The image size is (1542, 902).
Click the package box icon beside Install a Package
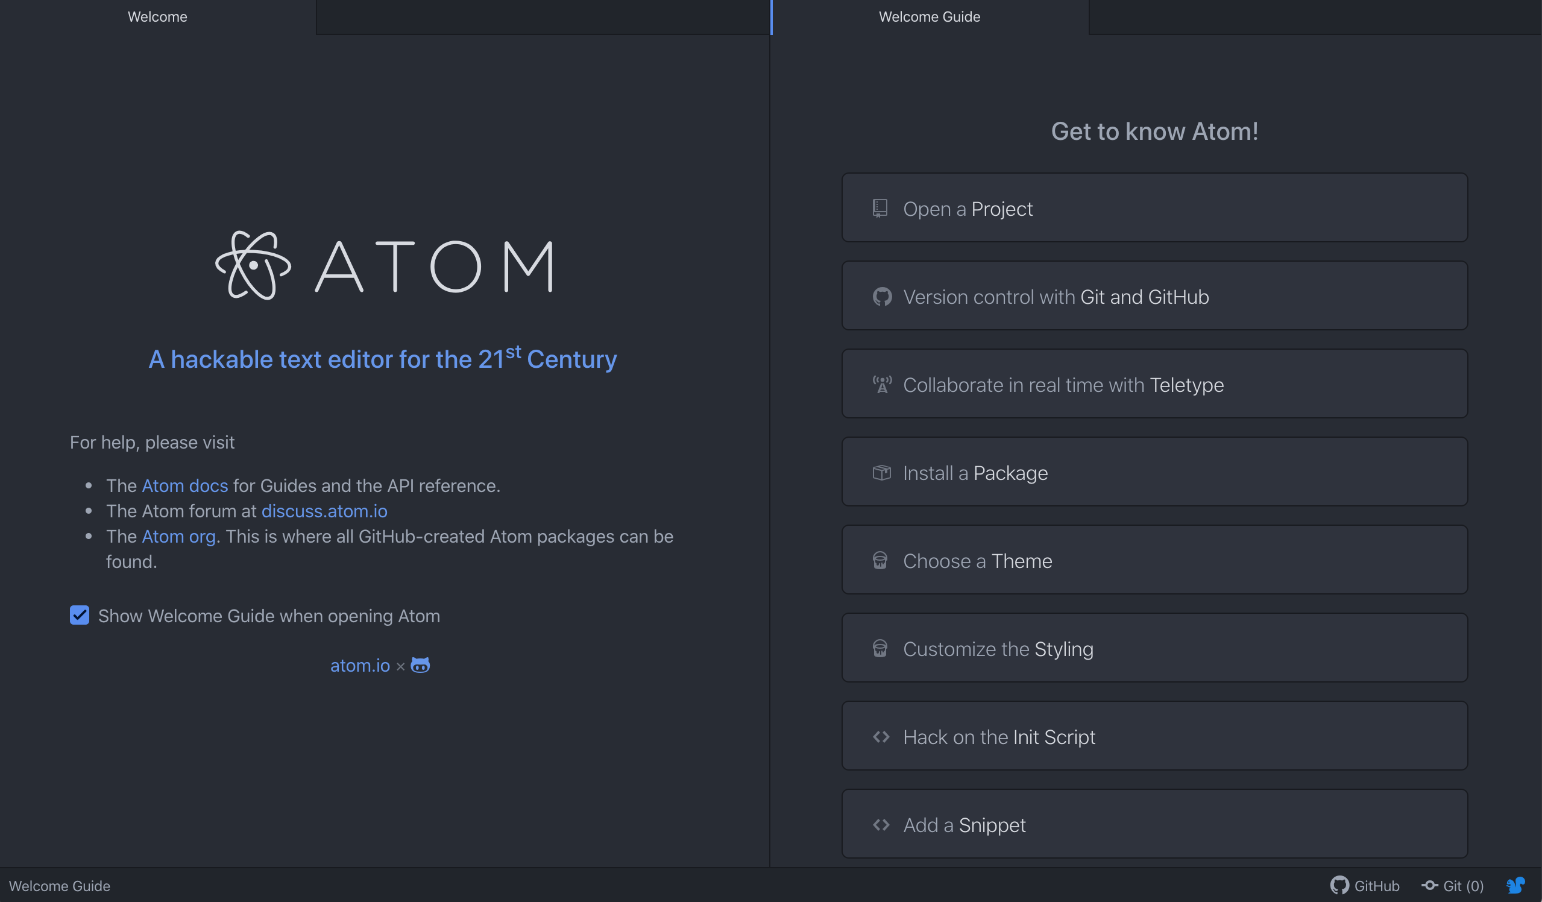tap(881, 473)
